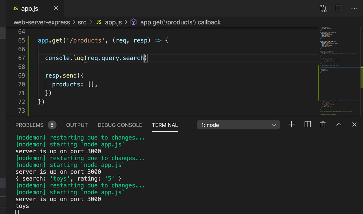Screen dimensions: 363x214
Task: Kill terminal with trash icon
Action: [x=323, y=124]
